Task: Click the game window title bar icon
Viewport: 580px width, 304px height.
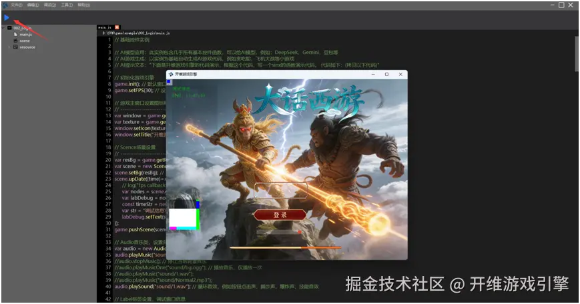Action: point(171,74)
